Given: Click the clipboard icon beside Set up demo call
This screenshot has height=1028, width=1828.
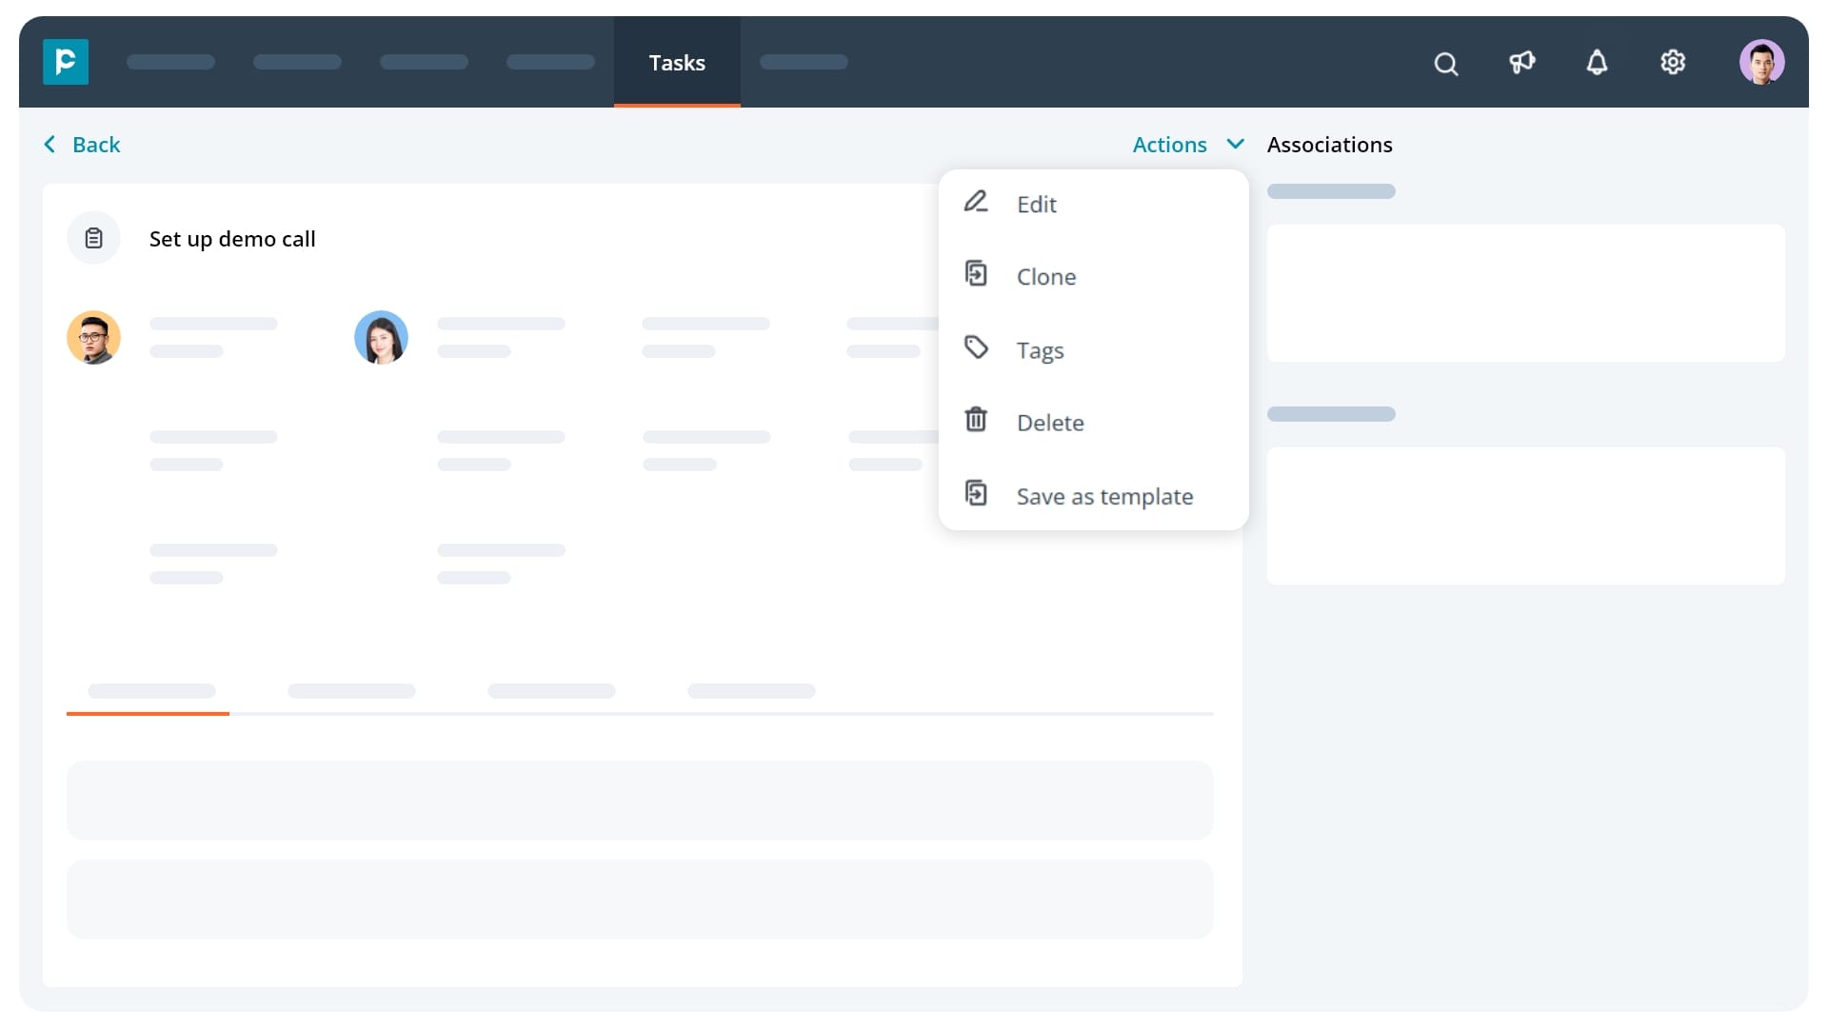Looking at the screenshot, I should point(93,238).
